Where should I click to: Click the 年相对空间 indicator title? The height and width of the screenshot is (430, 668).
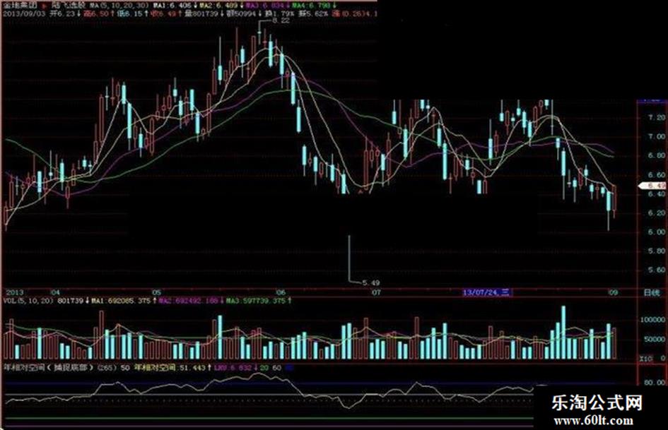coord(48,367)
